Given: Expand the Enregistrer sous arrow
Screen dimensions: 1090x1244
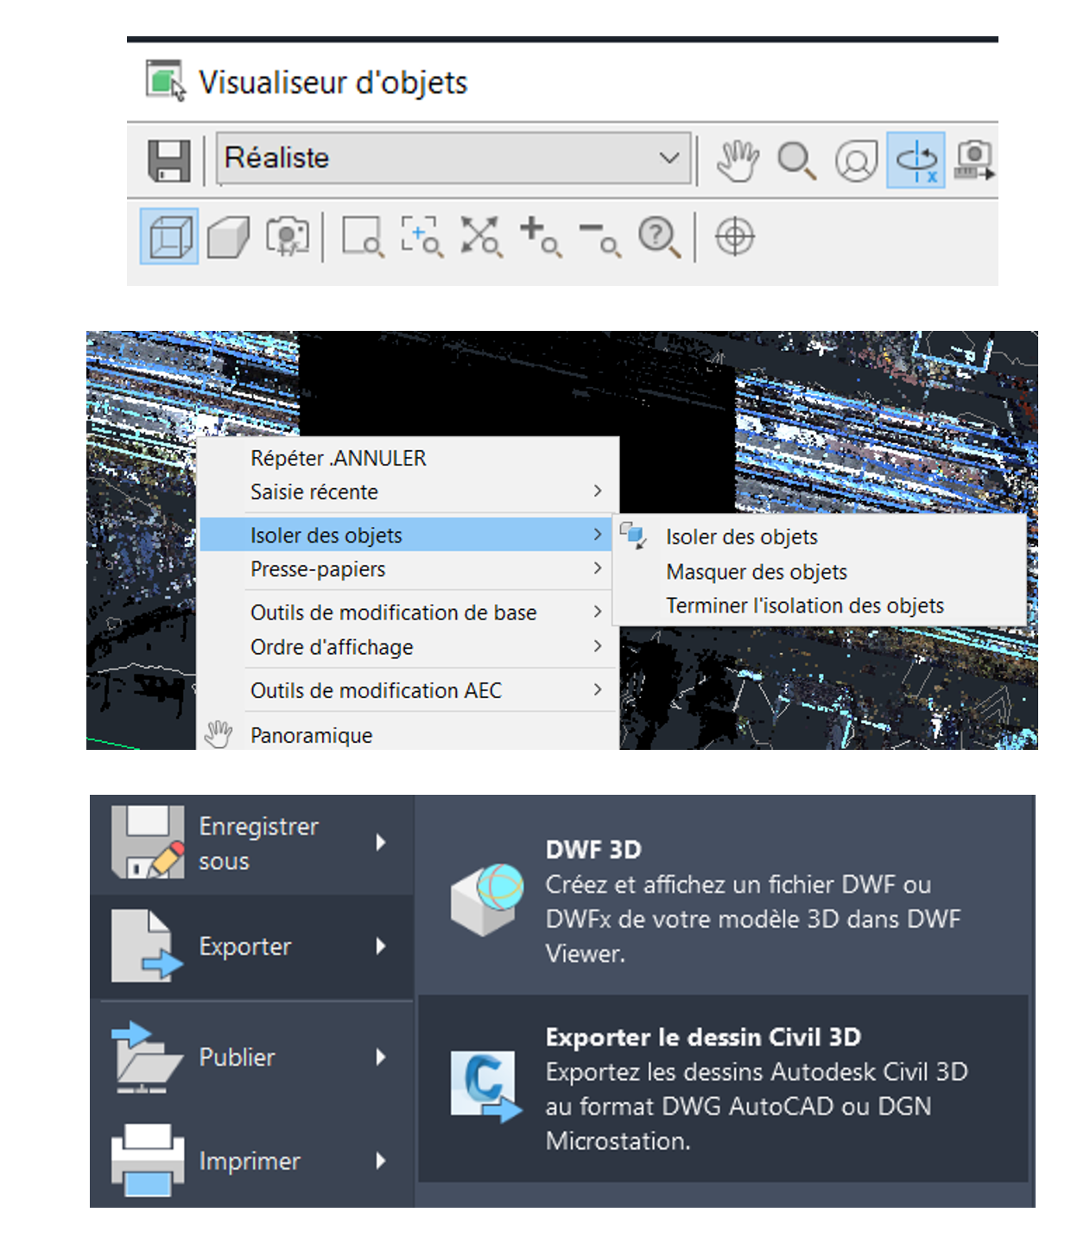Looking at the screenshot, I should click(381, 842).
